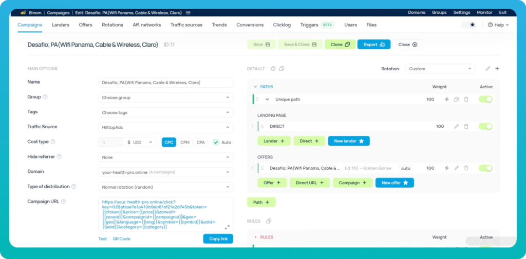Click the Clone button
The width and height of the screenshot is (526, 259).
[340, 44]
